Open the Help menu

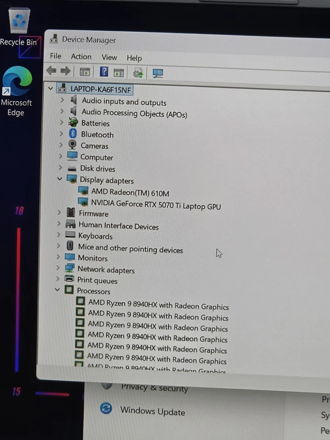point(134,58)
